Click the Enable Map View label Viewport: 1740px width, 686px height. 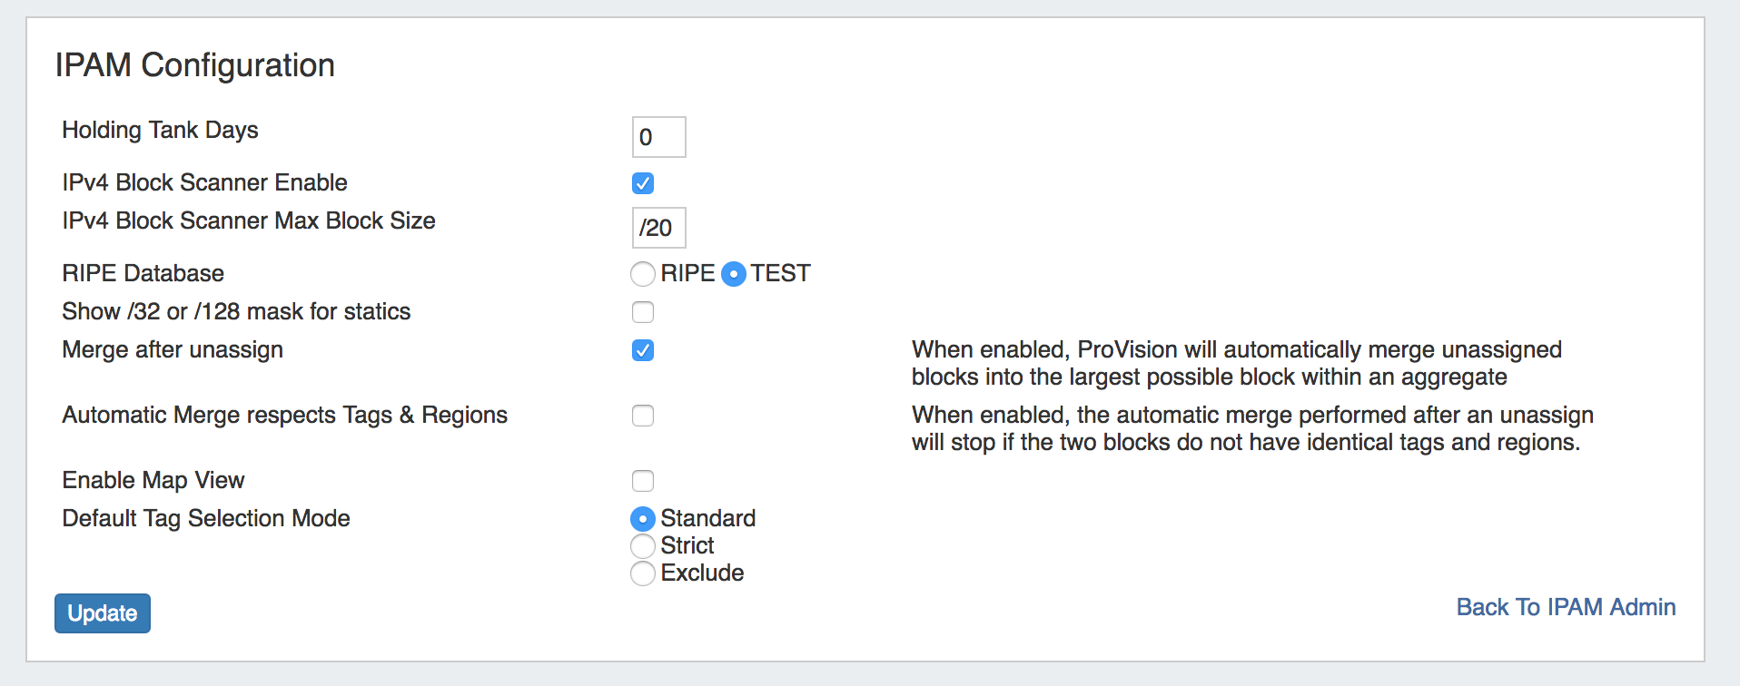(x=153, y=480)
